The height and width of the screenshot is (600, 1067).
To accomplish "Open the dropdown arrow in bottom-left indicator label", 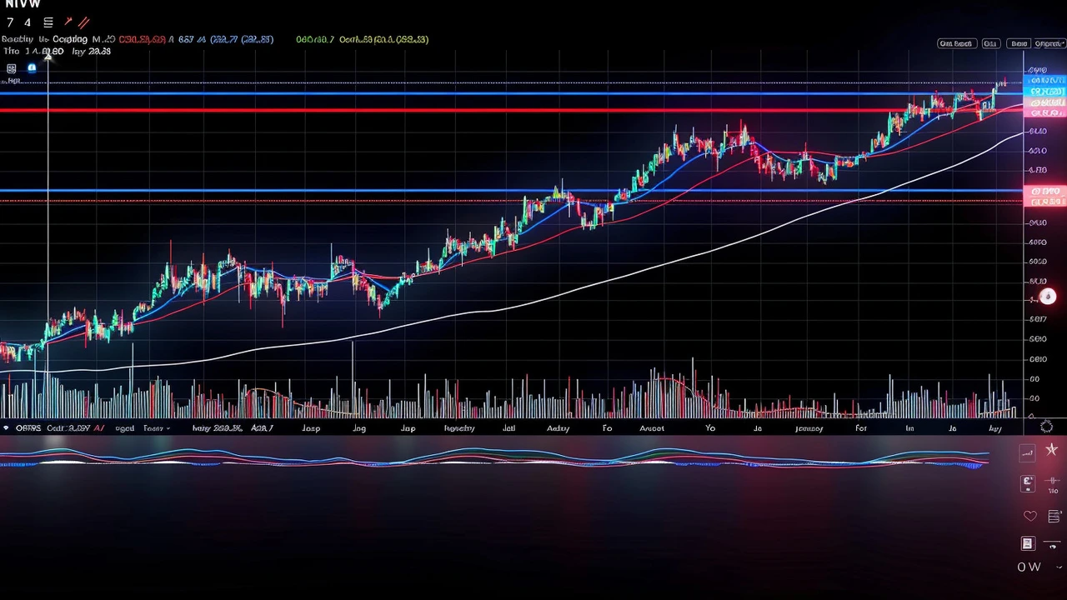I will 168,428.
